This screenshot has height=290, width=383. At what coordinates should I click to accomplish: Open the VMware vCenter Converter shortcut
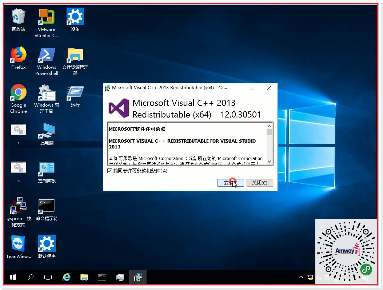[x=47, y=23]
